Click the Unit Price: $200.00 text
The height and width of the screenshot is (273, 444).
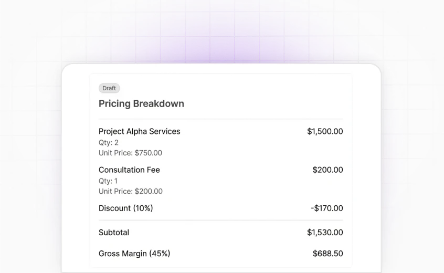point(130,192)
